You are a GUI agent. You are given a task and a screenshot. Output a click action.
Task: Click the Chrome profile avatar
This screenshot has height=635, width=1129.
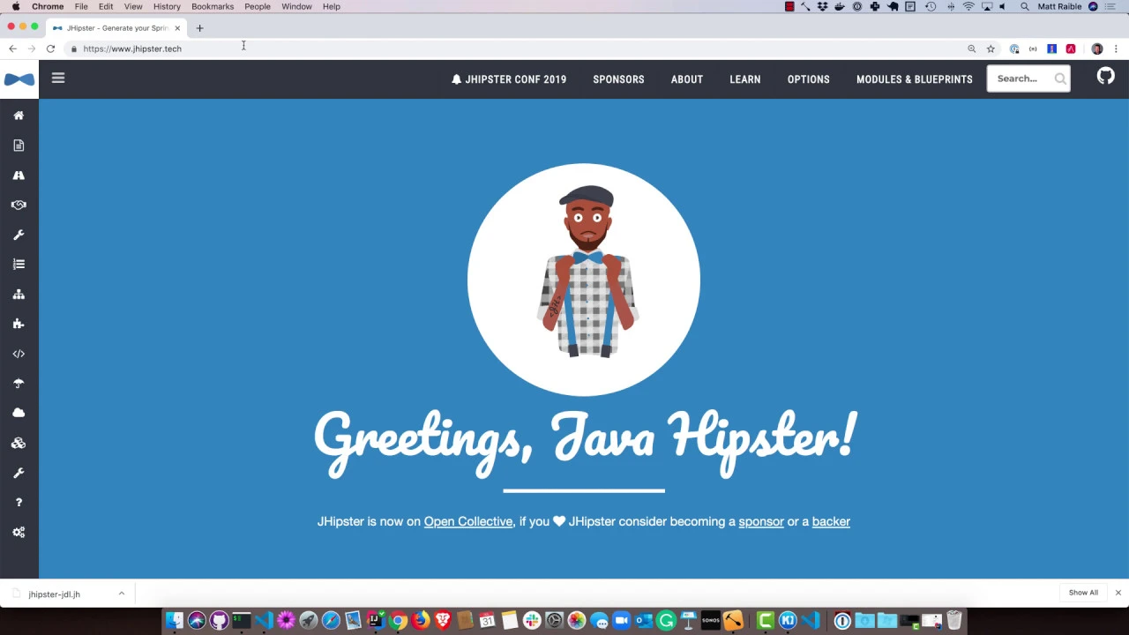[x=1097, y=49]
